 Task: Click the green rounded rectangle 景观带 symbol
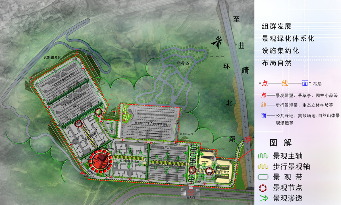(263, 177)
